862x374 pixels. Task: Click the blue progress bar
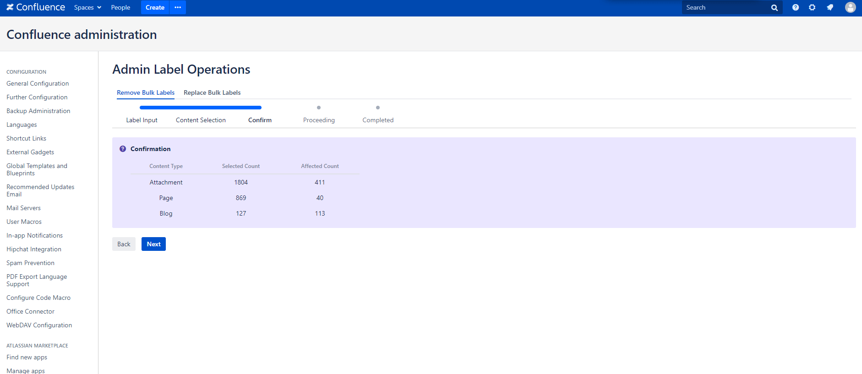pyautogui.click(x=201, y=108)
